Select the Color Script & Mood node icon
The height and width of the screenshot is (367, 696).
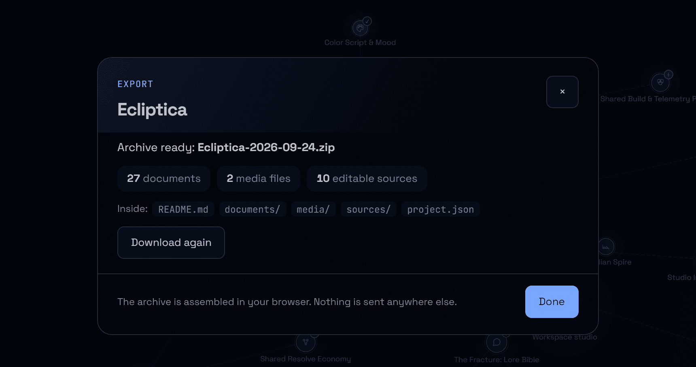(x=360, y=28)
